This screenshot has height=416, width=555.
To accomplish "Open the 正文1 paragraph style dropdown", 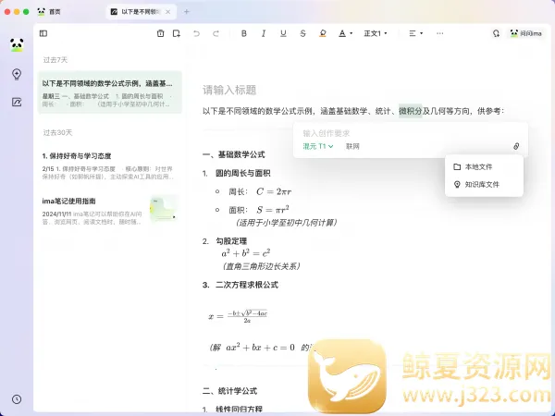I will (376, 33).
